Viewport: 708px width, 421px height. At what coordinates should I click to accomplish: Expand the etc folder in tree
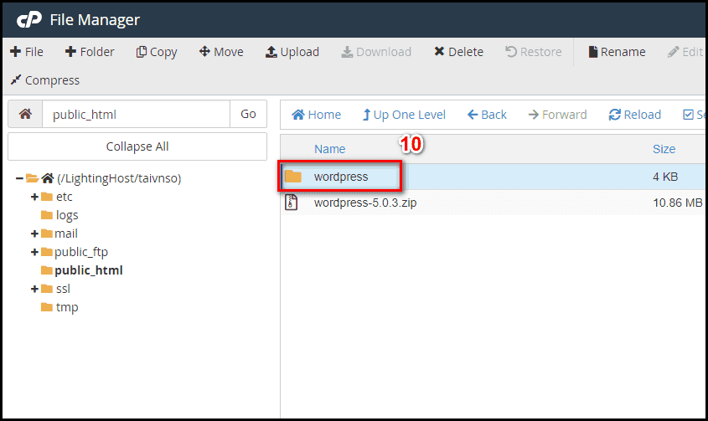[34, 197]
